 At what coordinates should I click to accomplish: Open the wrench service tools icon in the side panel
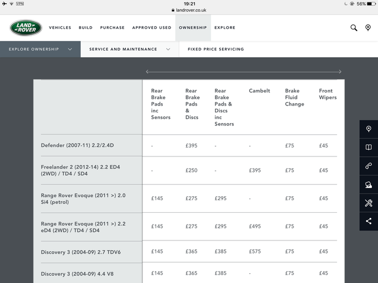[368, 203]
